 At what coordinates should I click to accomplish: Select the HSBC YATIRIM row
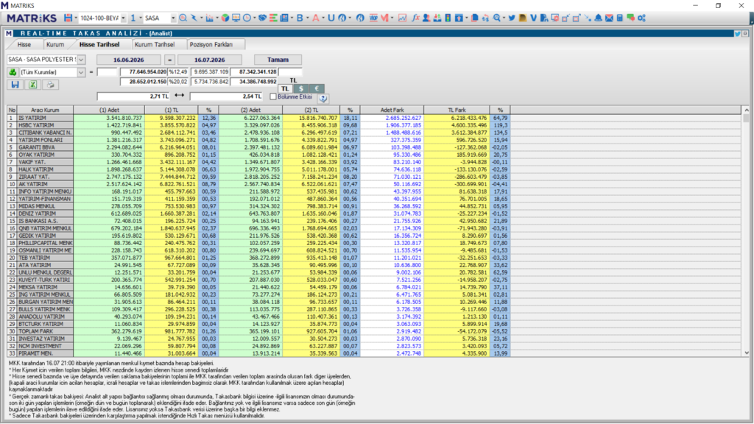(x=258, y=125)
